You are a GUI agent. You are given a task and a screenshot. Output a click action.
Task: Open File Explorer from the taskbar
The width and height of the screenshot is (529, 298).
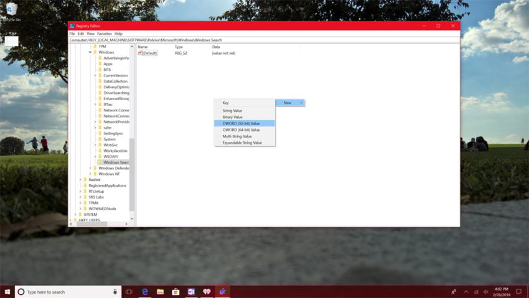click(x=160, y=292)
